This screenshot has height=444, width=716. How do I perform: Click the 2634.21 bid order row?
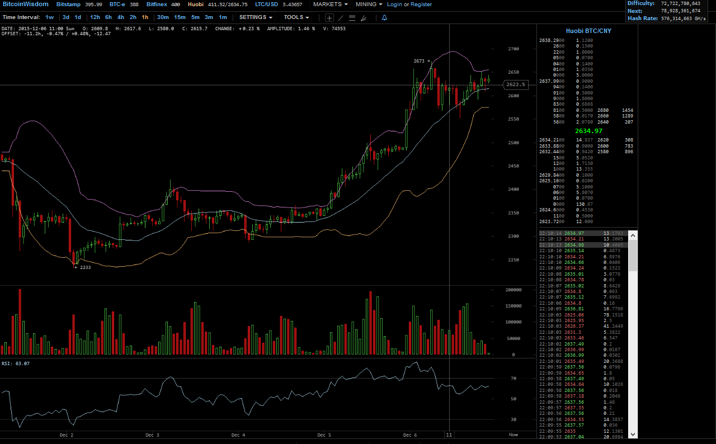click(566, 140)
